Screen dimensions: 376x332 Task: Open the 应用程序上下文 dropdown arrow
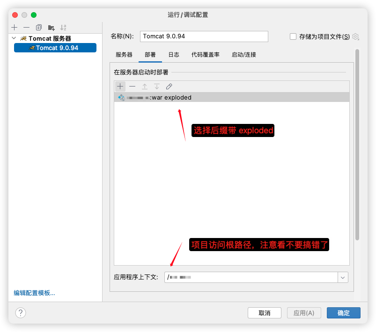pyautogui.click(x=343, y=277)
